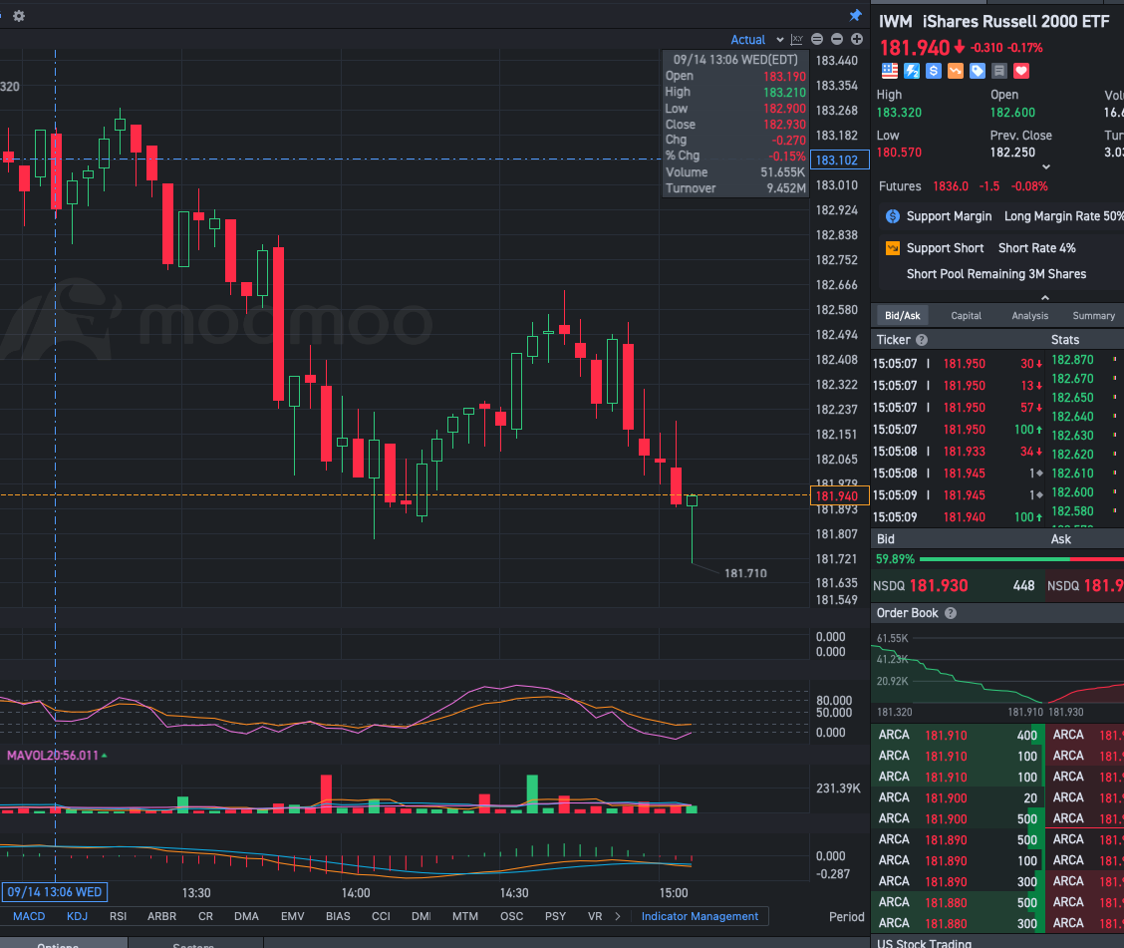This screenshot has width=1124, height=948.
Task: Toggle the MACD indicator
Action: point(29,916)
